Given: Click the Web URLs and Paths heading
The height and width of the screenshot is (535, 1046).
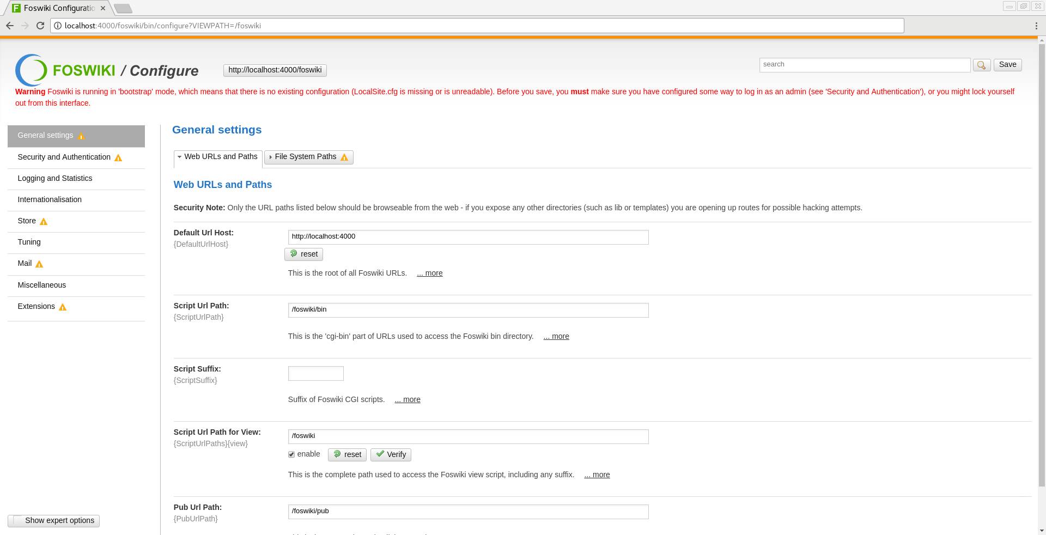Looking at the screenshot, I should point(223,185).
